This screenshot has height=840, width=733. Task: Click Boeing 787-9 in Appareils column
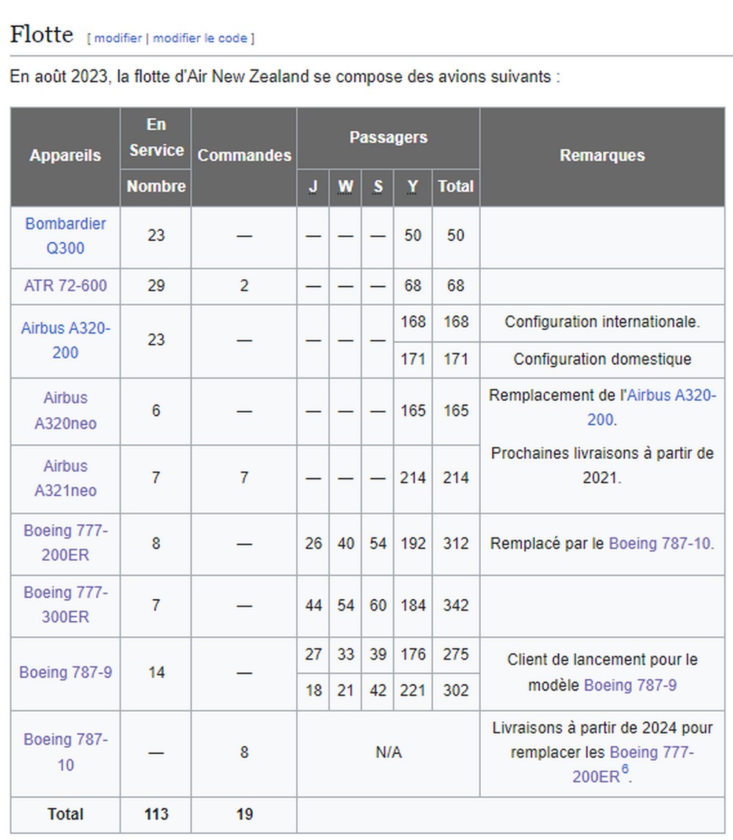click(x=65, y=672)
